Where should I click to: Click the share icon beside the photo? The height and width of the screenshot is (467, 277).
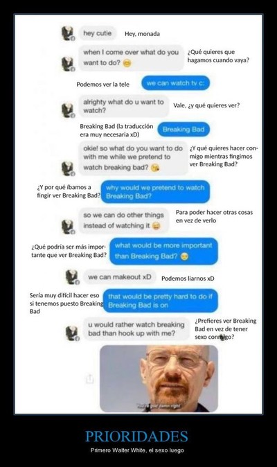click(x=89, y=379)
